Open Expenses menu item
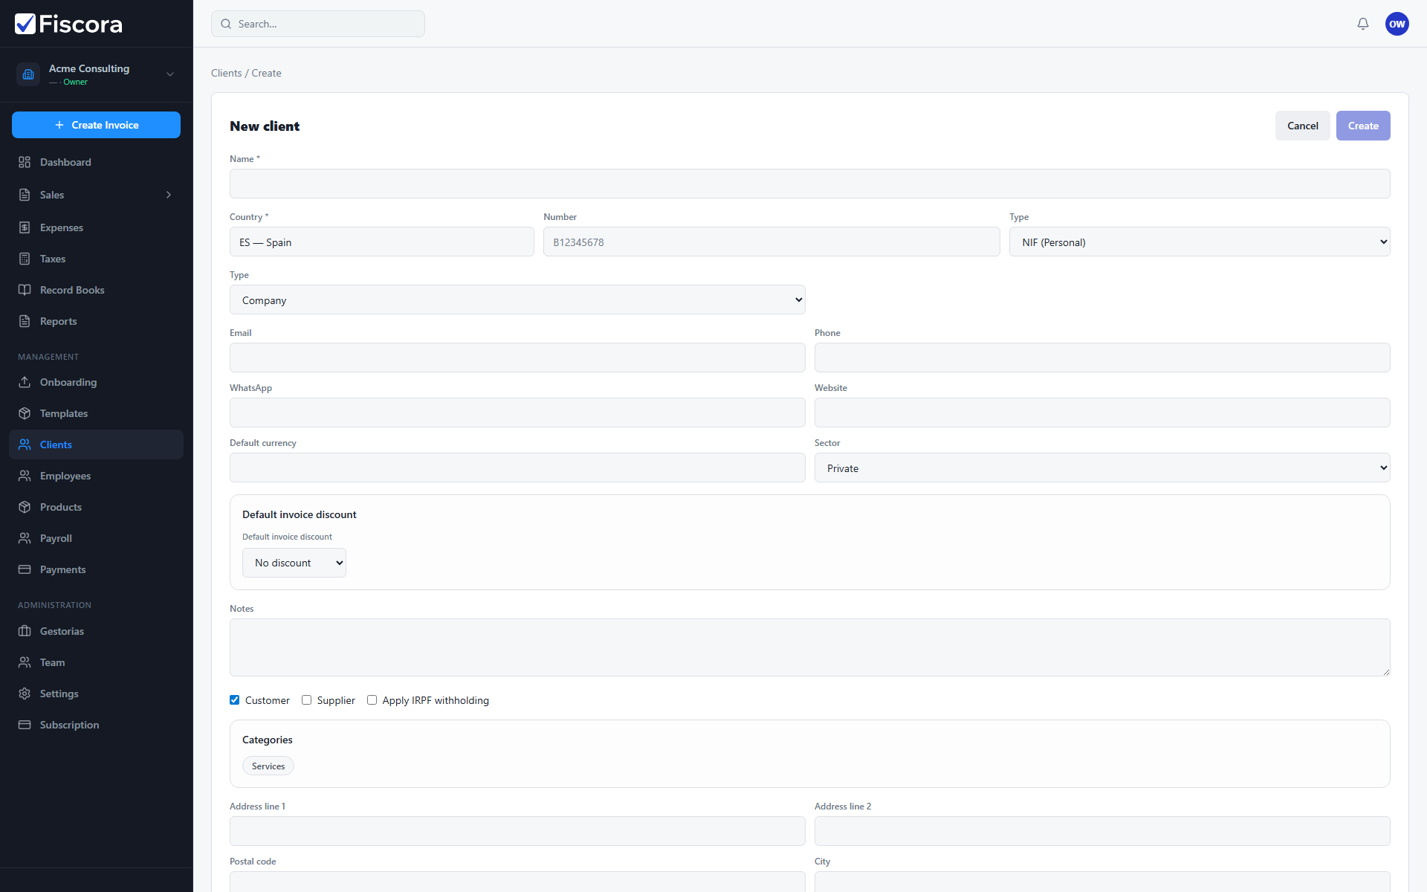The width and height of the screenshot is (1427, 892). [x=96, y=227]
